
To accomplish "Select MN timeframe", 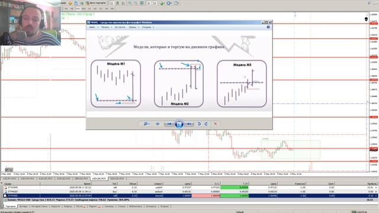I will click(113, 9).
